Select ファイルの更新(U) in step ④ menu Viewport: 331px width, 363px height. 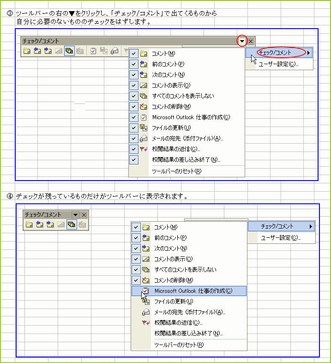(189, 302)
